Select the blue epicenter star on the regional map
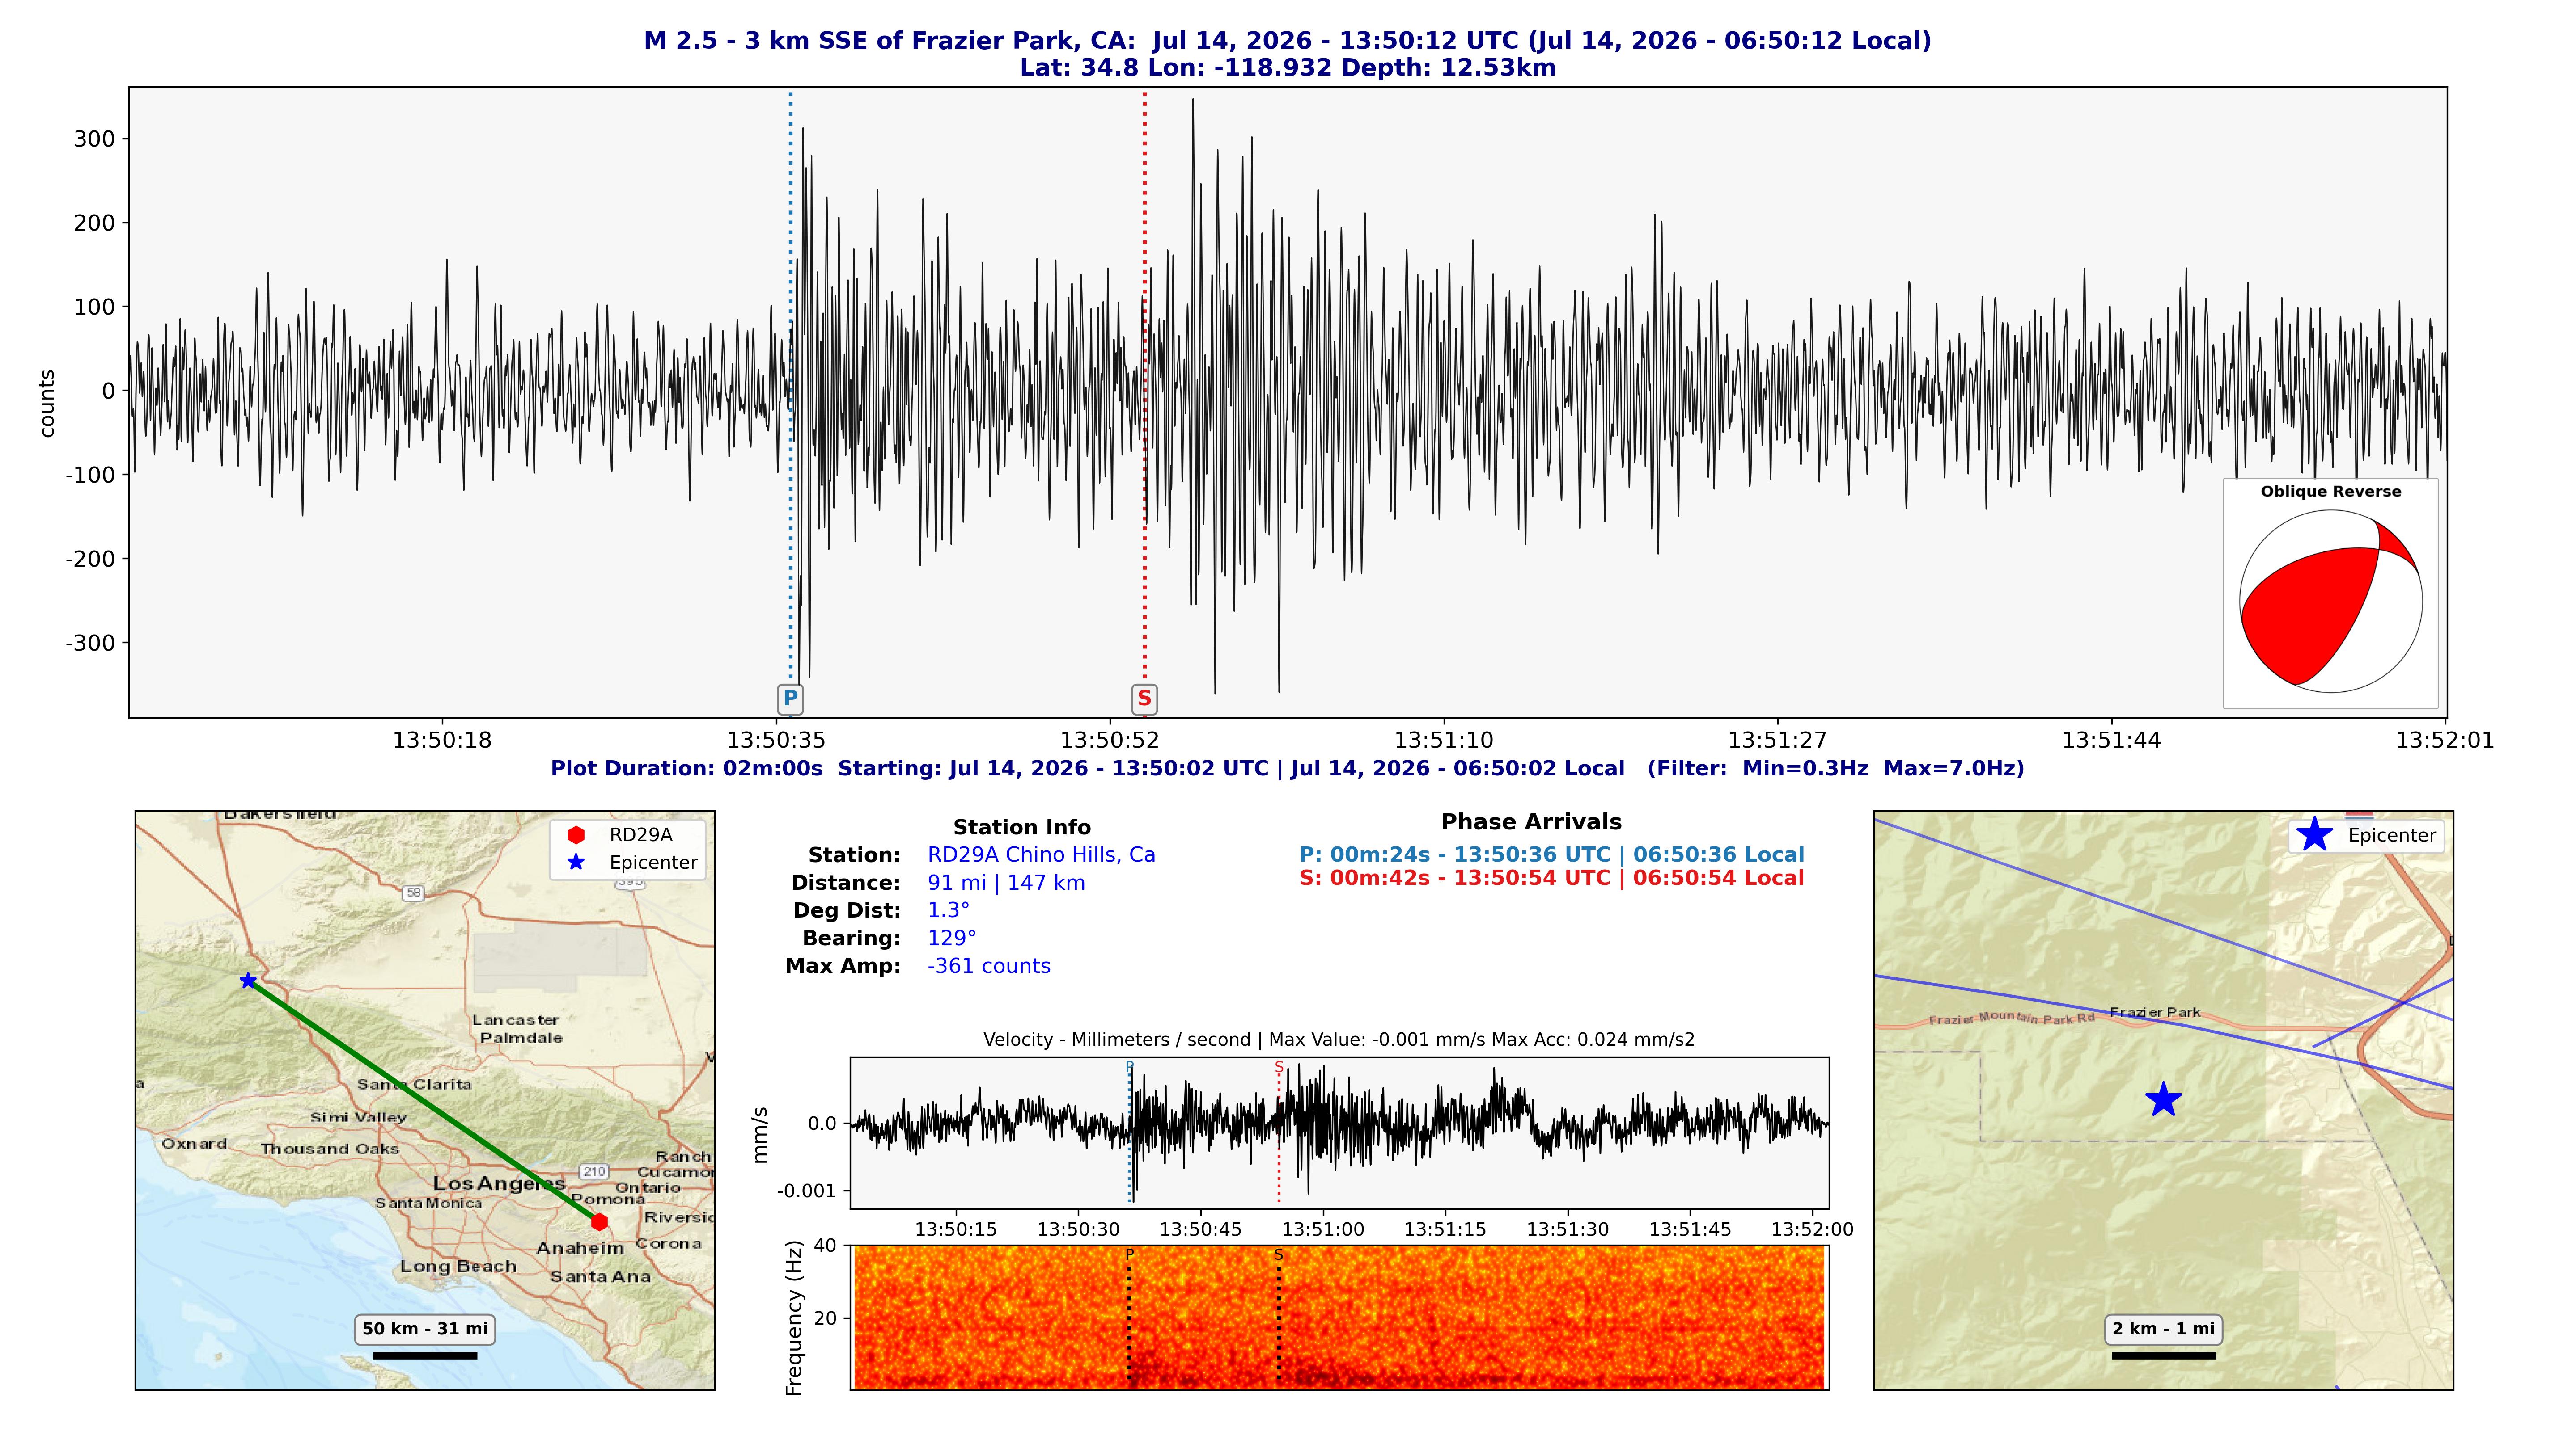The width and height of the screenshot is (2576, 1448). (248, 981)
